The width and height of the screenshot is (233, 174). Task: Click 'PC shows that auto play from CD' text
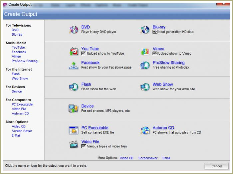coord(177,132)
